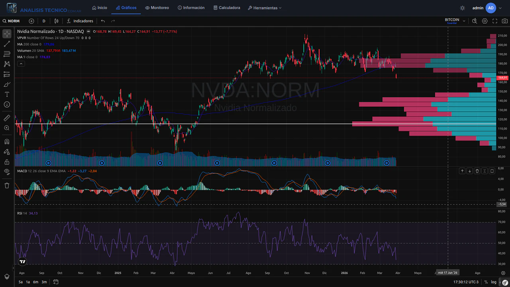Image resolution: width=510 pixels, height=287 pixels.
Task: Set the range to 6m
Action: (x=36, y=282)
